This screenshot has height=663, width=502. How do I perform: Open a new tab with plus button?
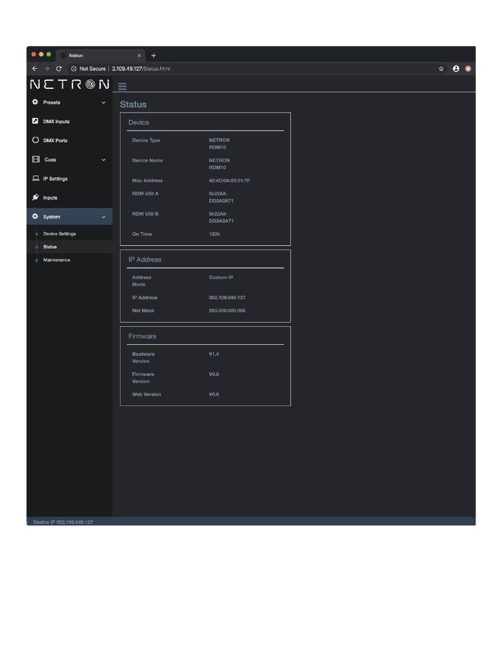coord(154,56)
